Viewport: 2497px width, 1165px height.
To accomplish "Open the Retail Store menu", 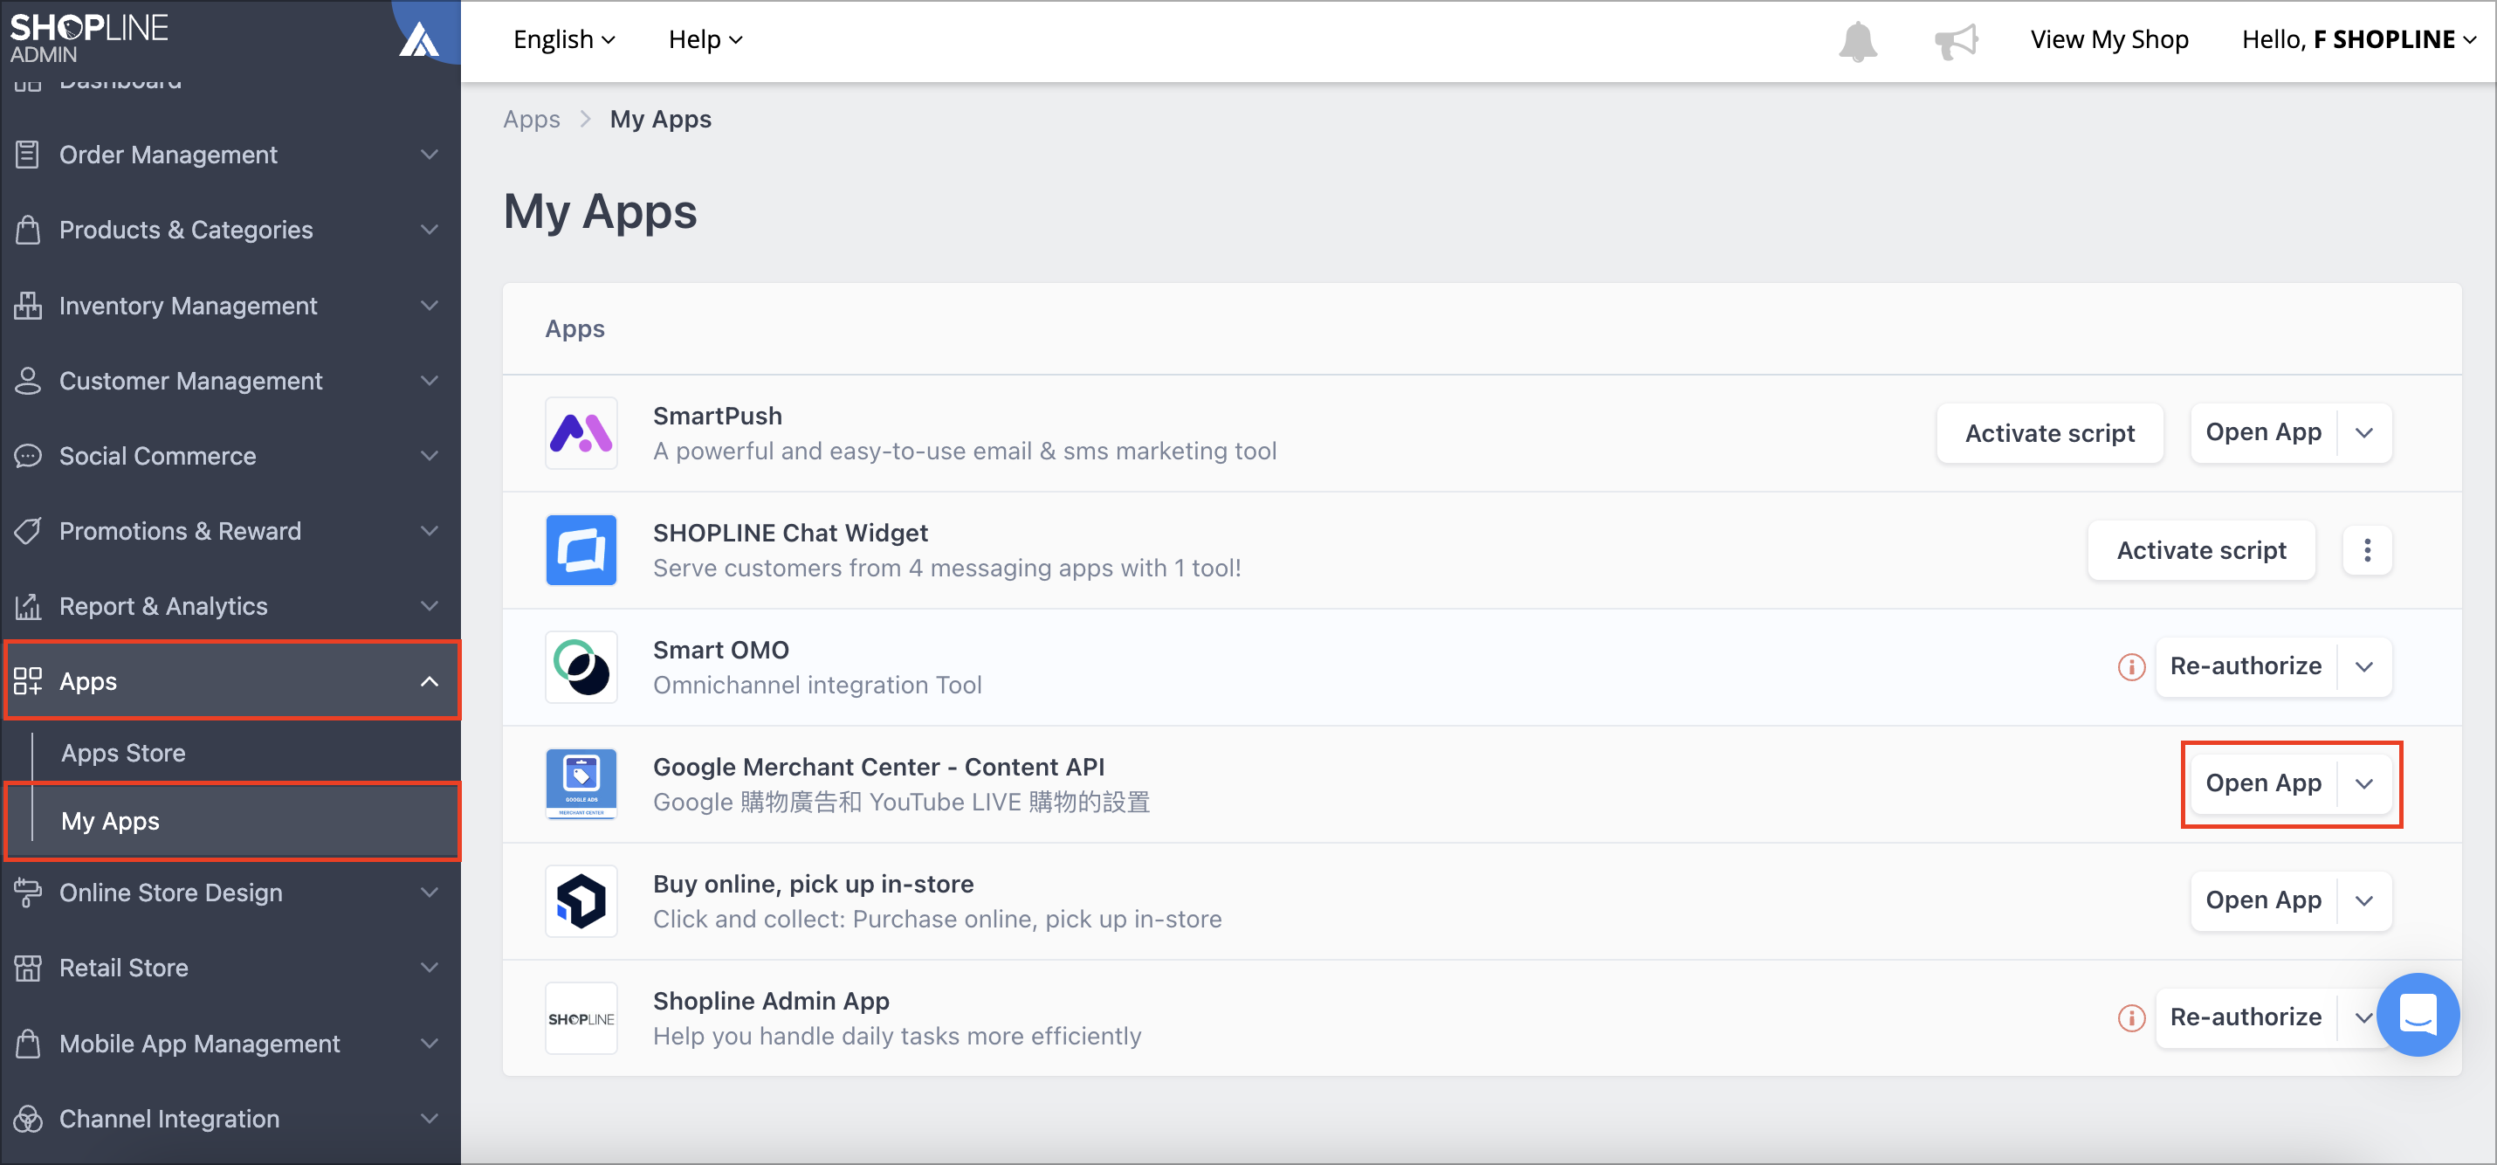I will (x=230, y=968).
